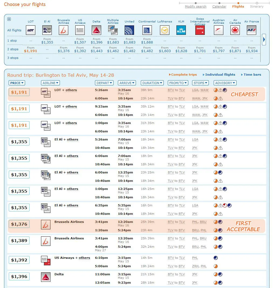
Task: Click the 'ZRH, PHL' stops on US Airways return
Action: (x=199, y=266)
